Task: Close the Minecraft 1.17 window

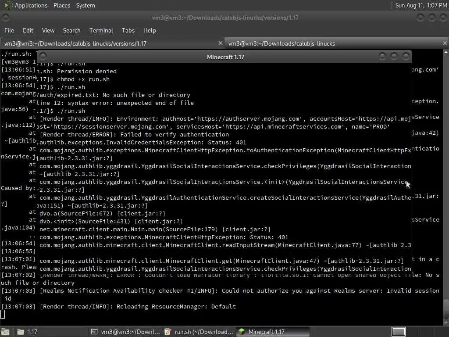Action: tap(406, 56)
